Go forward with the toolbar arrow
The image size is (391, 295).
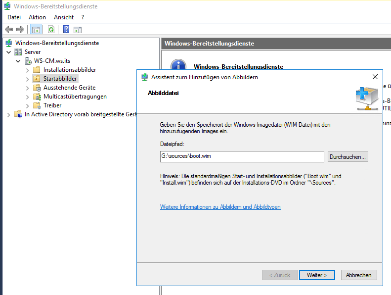20,30
